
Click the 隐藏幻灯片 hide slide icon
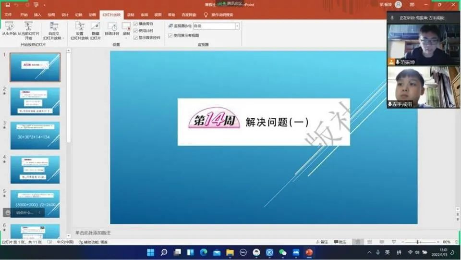point(96,27)
